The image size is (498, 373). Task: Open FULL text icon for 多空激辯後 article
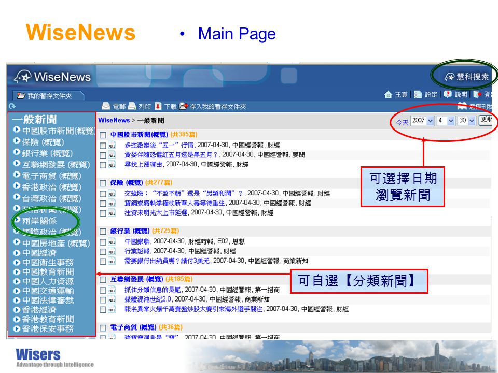(x=112, y=146)
